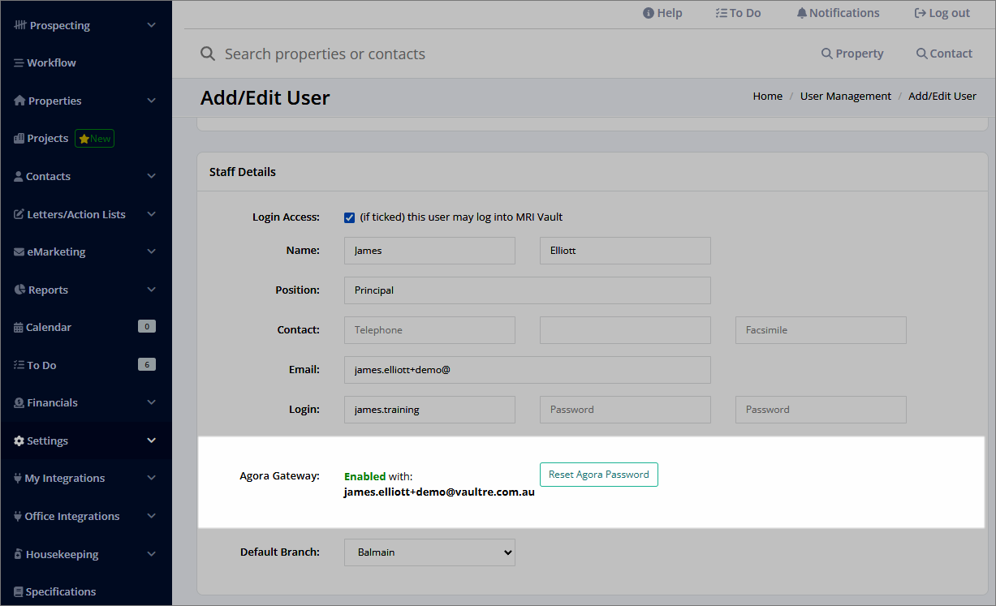The width and height of the screenshot is (996, 606).
Task: Go to User Management via breadcrumb
Action: click(845, 96)
